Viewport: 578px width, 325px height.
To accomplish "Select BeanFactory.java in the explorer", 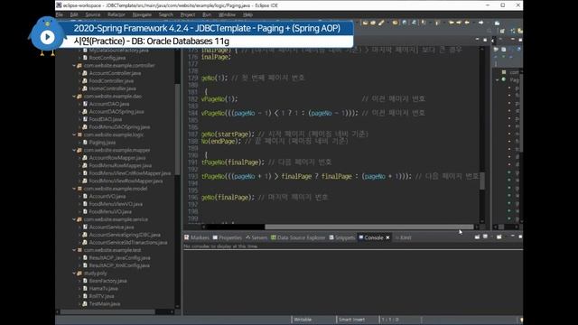I will [x=108, y=281].
